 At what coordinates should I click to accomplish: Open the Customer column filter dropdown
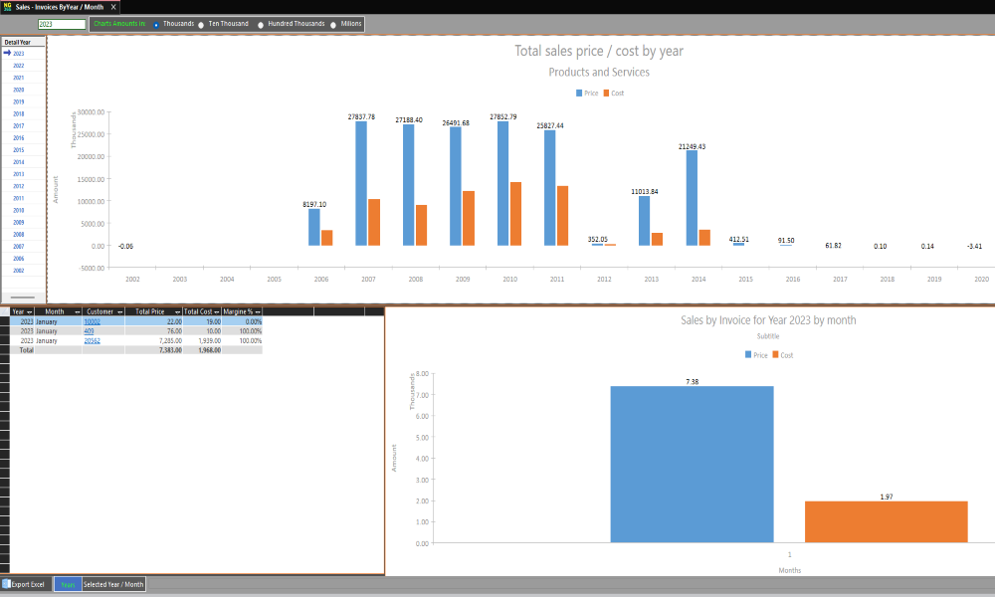[x=122, y=311]
